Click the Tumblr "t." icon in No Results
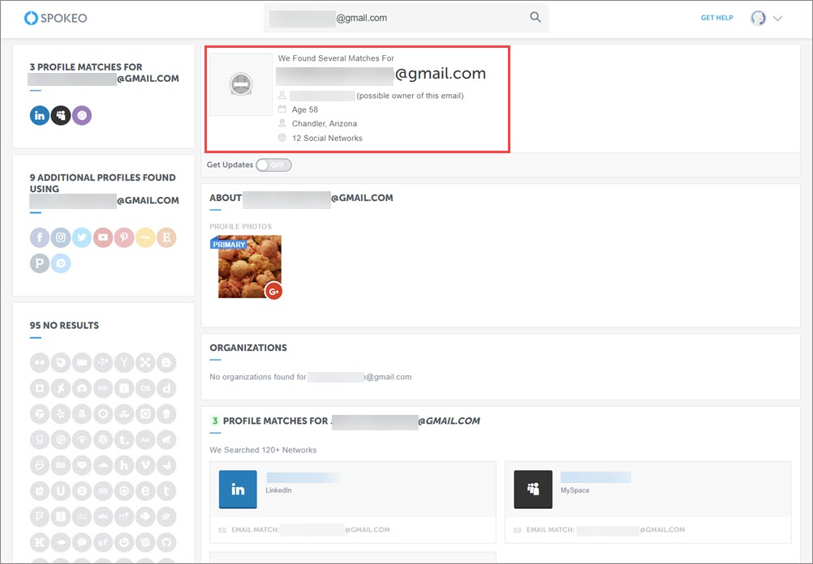 tap(124, 440)
